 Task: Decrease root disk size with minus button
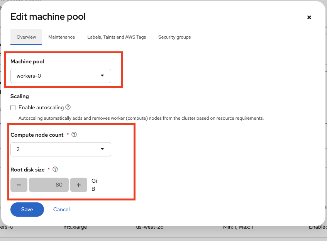click(19, 185)
